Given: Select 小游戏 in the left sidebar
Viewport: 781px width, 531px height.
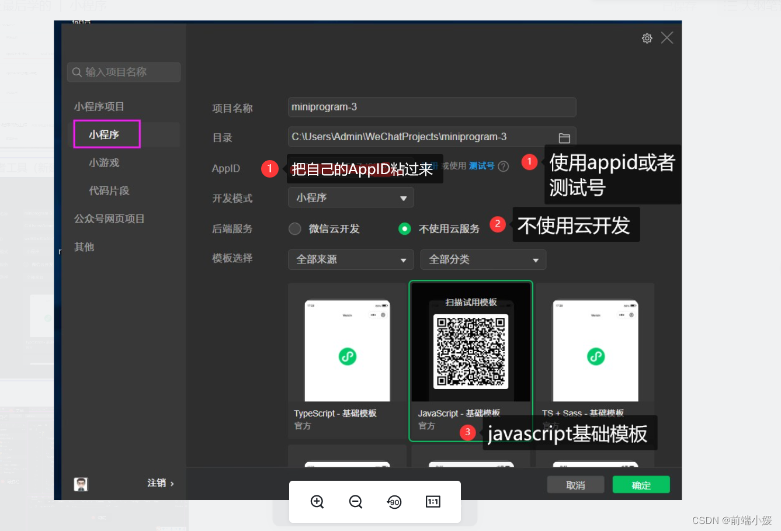Looking at the screenshot, I should [x=104, y=162].
